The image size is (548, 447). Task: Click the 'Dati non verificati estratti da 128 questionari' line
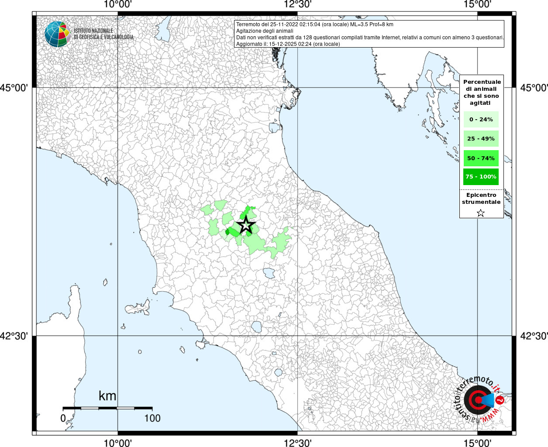[x=370, y=38]
